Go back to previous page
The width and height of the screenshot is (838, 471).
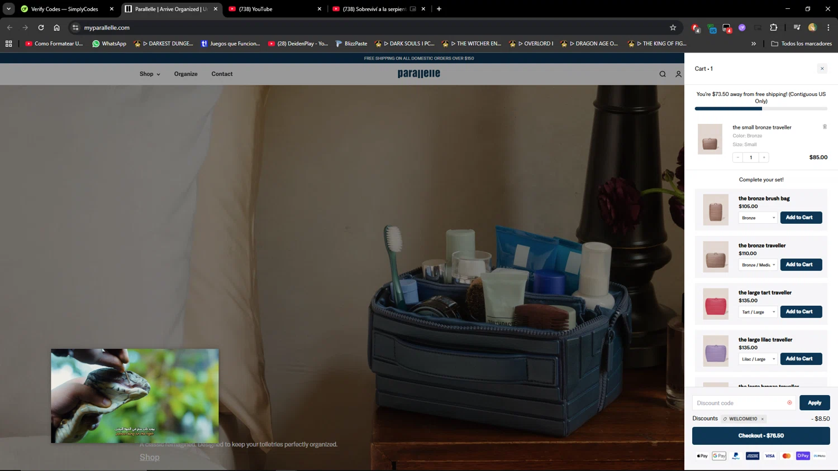click(9, 27)
